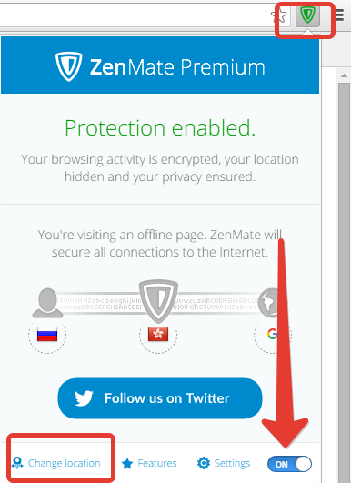Click the Follow us on Twitter button
351x483 pixels.
coord(160,398)
